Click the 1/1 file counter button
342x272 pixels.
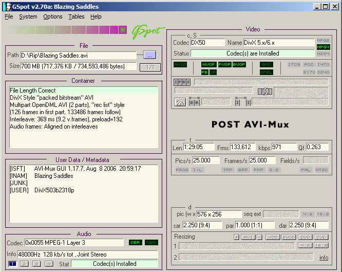coord(150,67)
